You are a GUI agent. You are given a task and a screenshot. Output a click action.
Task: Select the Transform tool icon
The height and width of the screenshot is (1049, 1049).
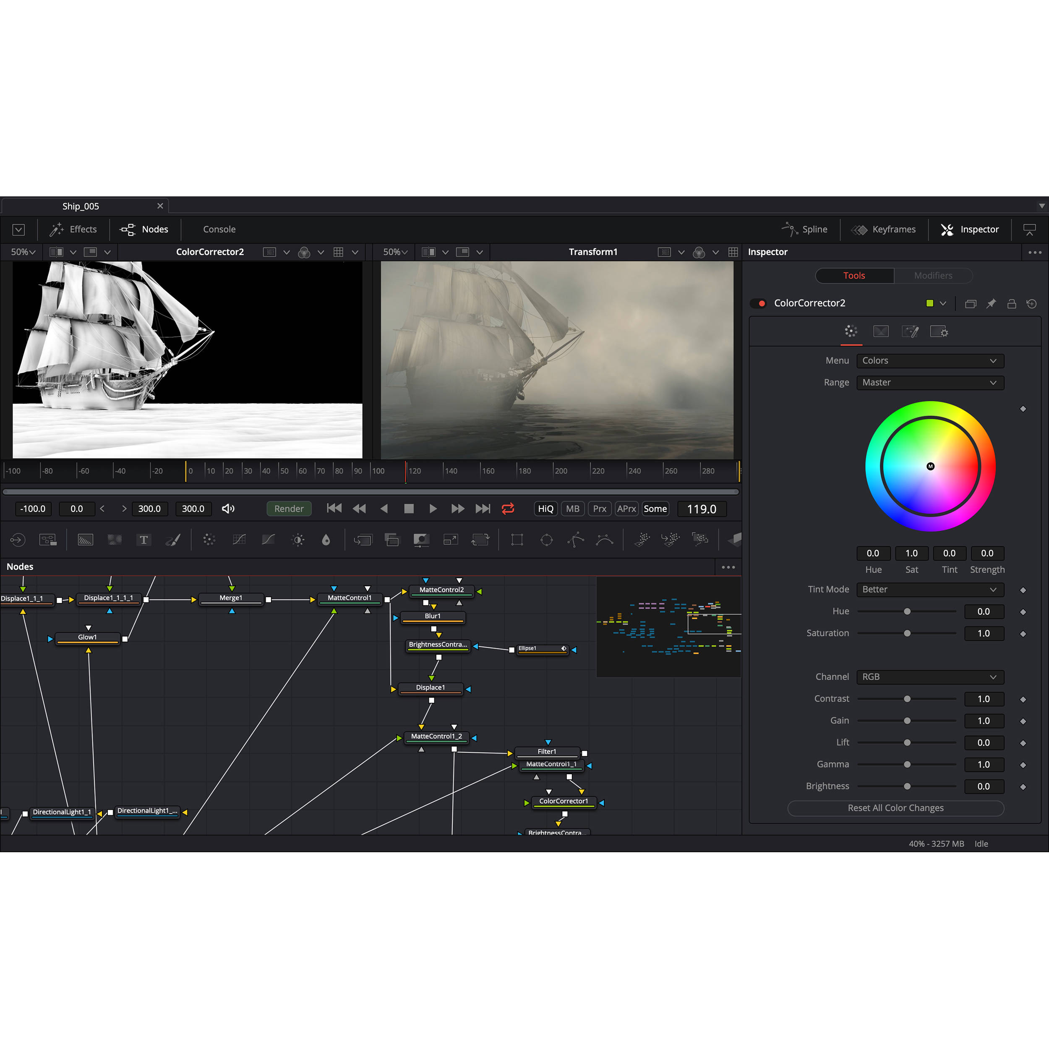[480, 539]
